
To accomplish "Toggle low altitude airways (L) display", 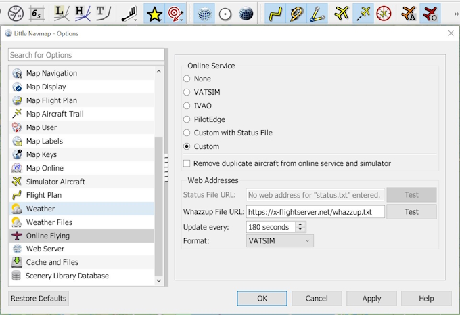I will pyautogui.click(x=62, y=14).
